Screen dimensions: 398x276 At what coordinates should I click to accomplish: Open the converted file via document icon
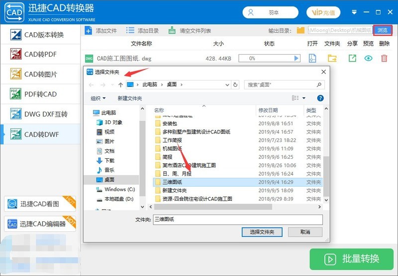pos(312,59)
